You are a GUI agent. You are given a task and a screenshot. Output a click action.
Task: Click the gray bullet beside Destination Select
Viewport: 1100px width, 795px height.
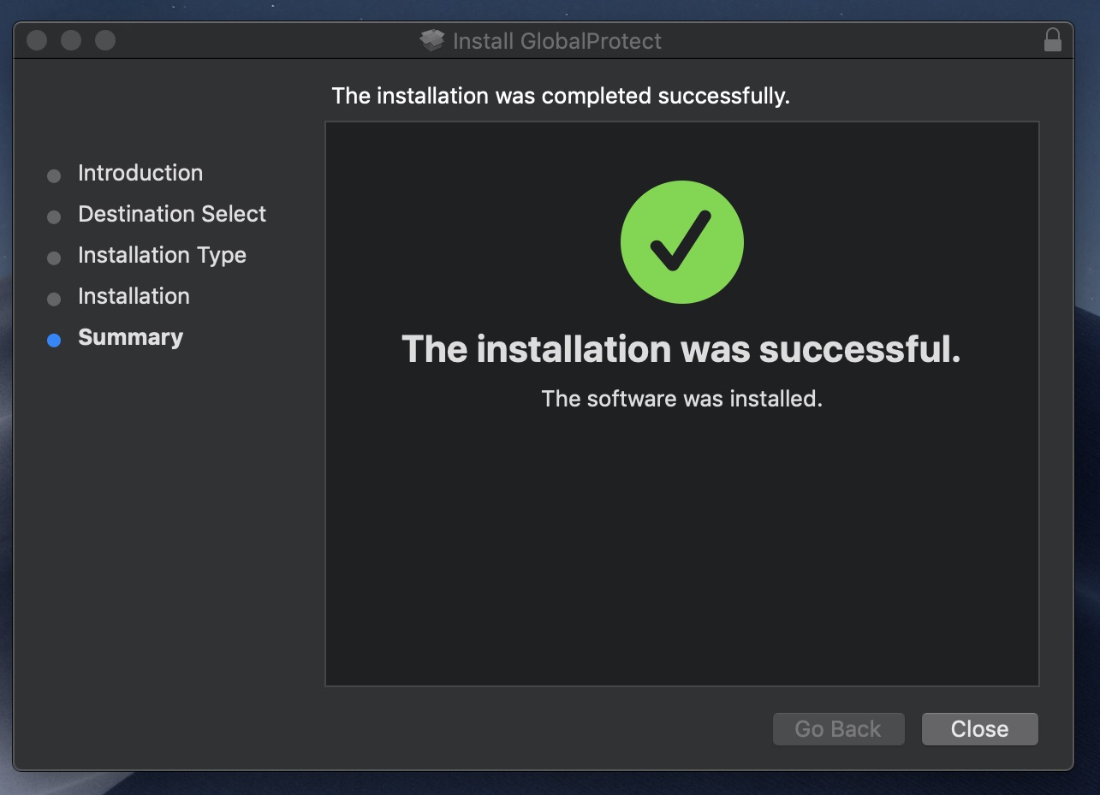point(54,217)
